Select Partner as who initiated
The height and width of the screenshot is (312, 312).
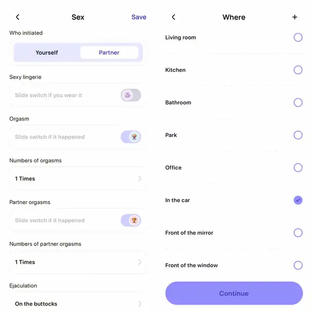pyautogui.click(x=109, y=53)
